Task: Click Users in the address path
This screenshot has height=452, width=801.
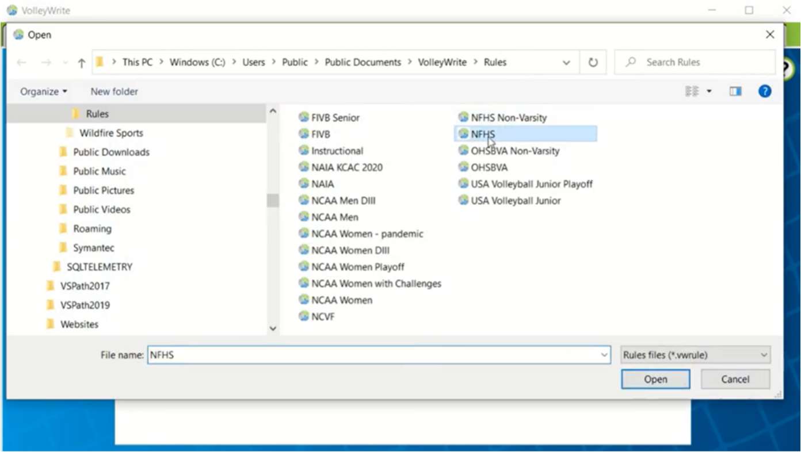Action: coord(253,63)
